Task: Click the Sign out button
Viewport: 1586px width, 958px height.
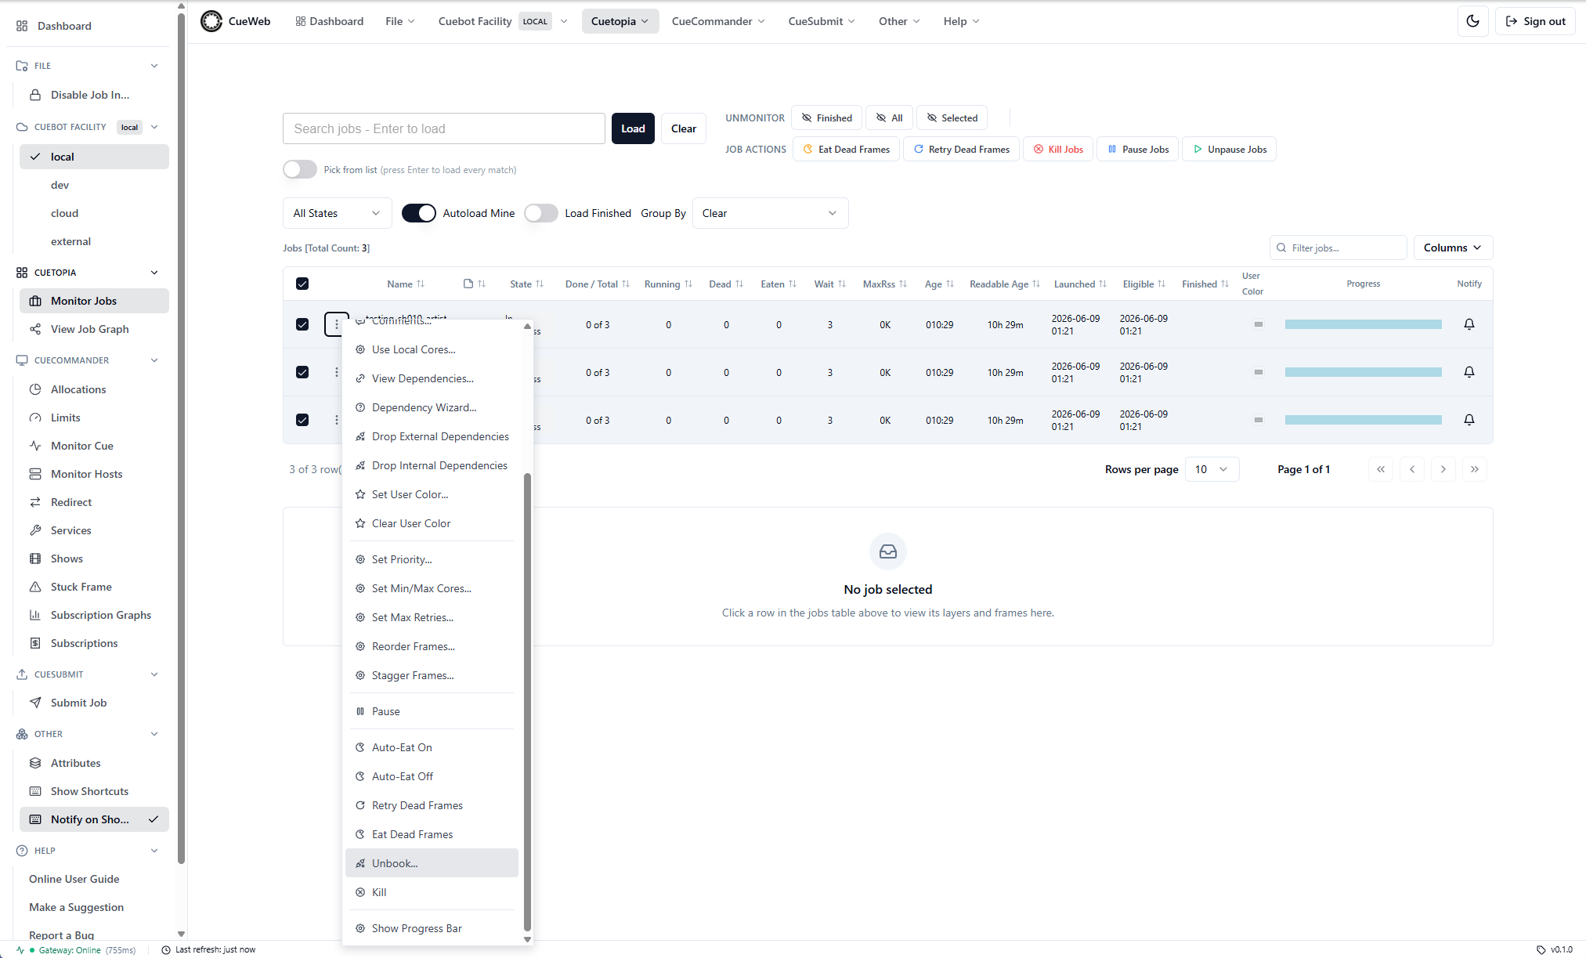Action: tap(1535, 21)
